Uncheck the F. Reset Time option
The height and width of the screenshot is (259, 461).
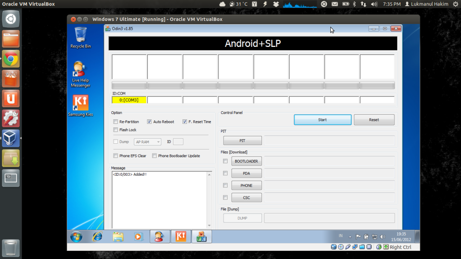(185, 122)
